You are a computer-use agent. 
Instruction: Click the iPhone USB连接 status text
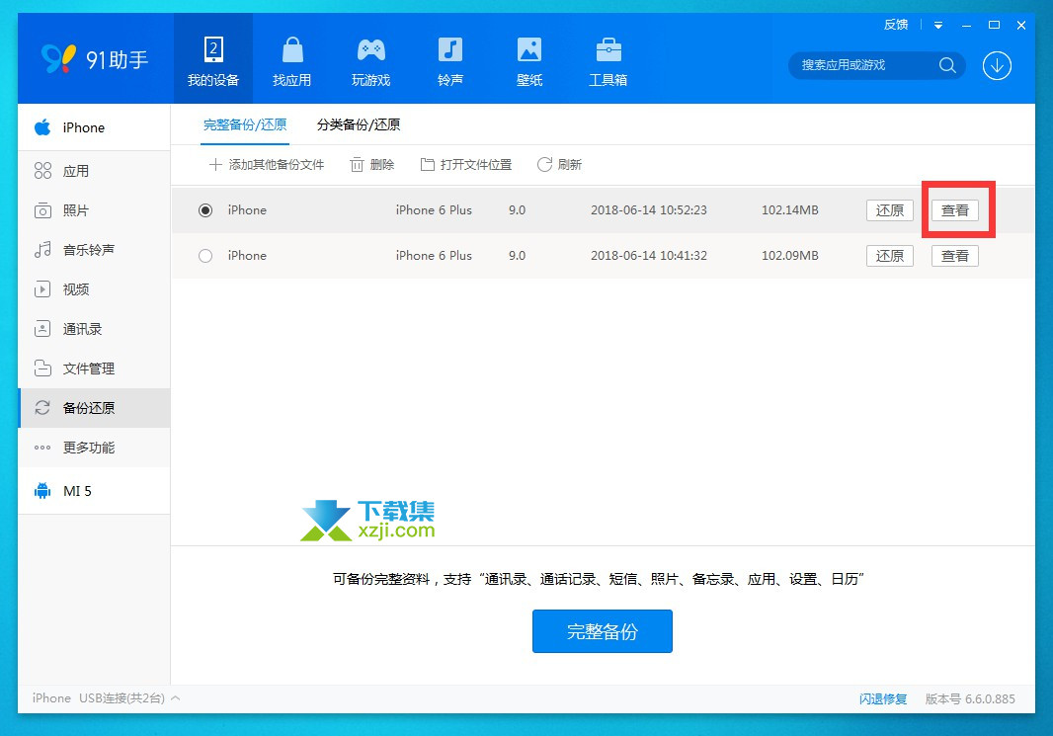click(x=98, y=698)
